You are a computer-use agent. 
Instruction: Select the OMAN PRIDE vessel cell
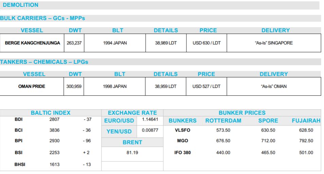pos(32,86)
